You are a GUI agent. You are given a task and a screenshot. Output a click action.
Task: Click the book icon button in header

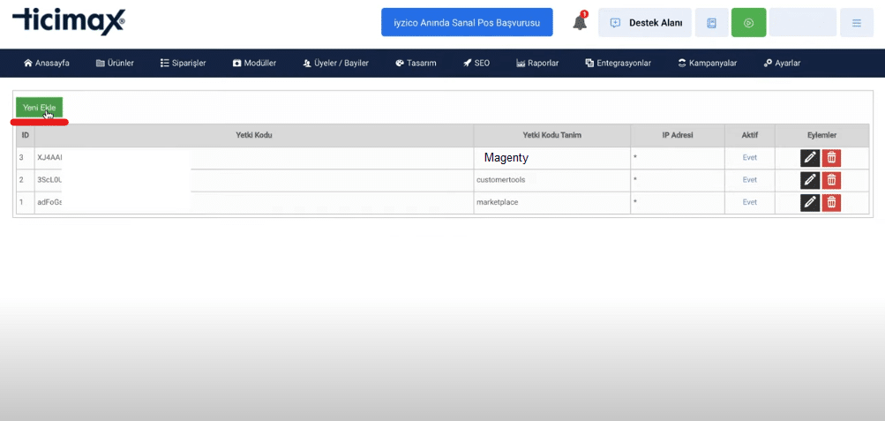click(x=711, y=23)
